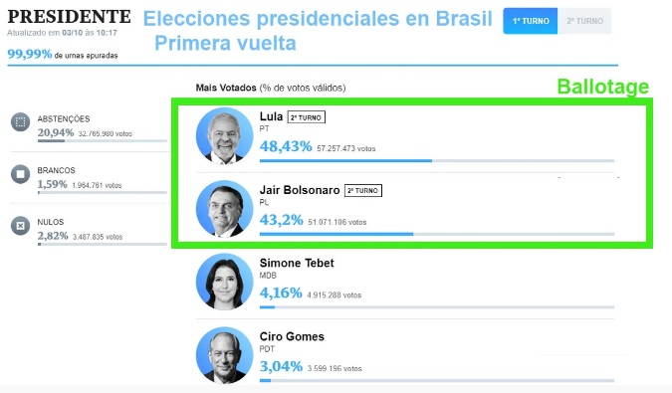This screenshot has height=393, width=672.
Task: Switch to the 1º Turno tab
Action: (531, 21)
